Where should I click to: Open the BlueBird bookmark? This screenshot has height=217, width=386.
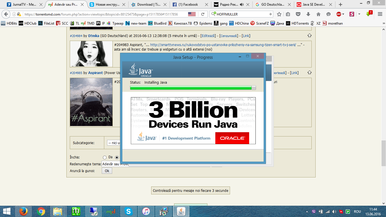(x=157, y=23)
